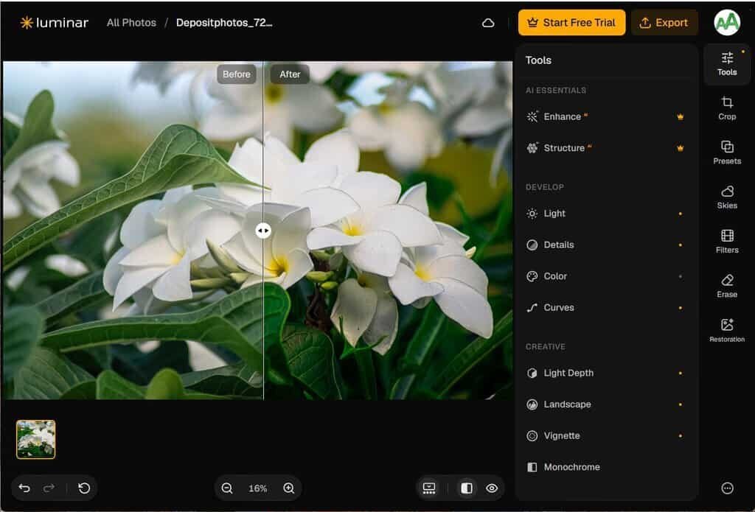Expand the Light tool

(x=606, y=213)
